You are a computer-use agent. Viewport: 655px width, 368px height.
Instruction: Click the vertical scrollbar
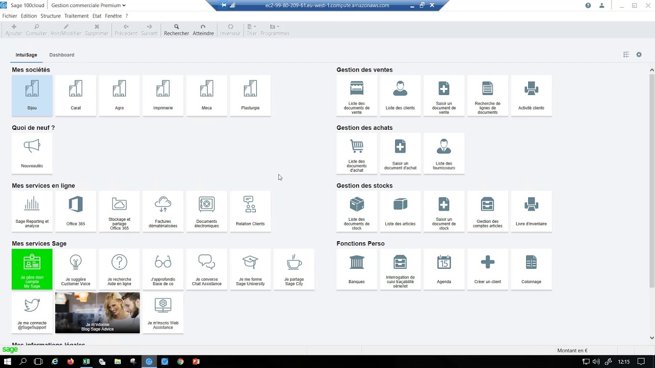point(652,180)
